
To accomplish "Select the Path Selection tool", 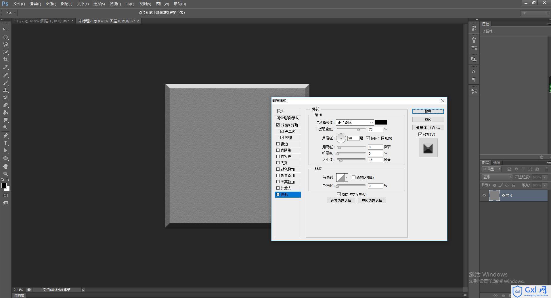I will coord(5,151).
